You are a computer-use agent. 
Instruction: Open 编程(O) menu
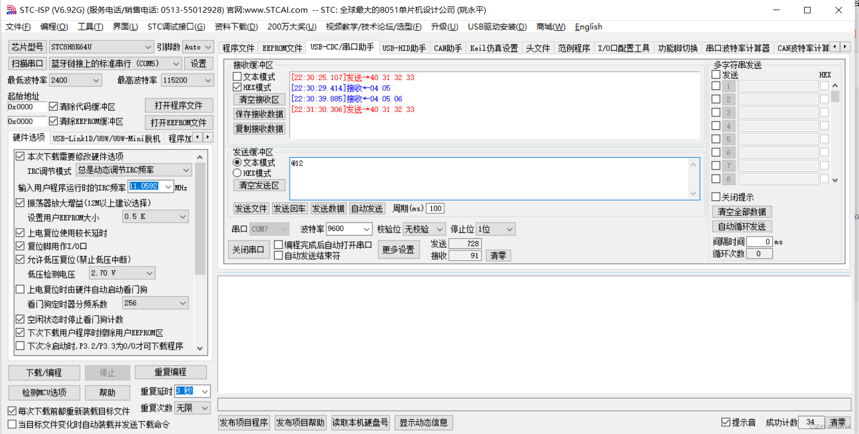[x=54, y=27]
